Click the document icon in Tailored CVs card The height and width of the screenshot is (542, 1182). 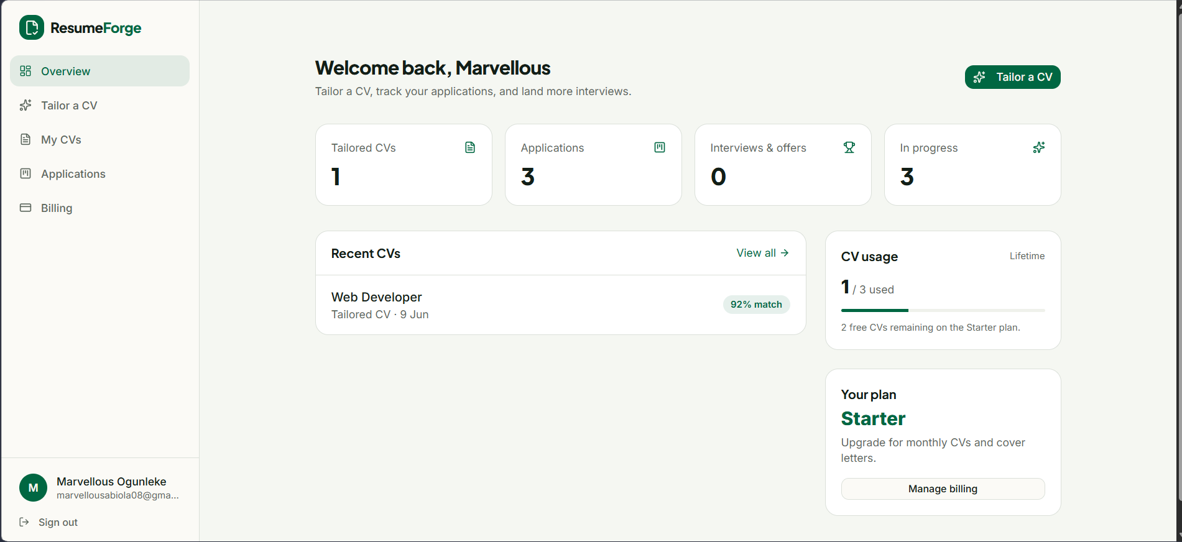pyautogui.click(x=470, y=147)
